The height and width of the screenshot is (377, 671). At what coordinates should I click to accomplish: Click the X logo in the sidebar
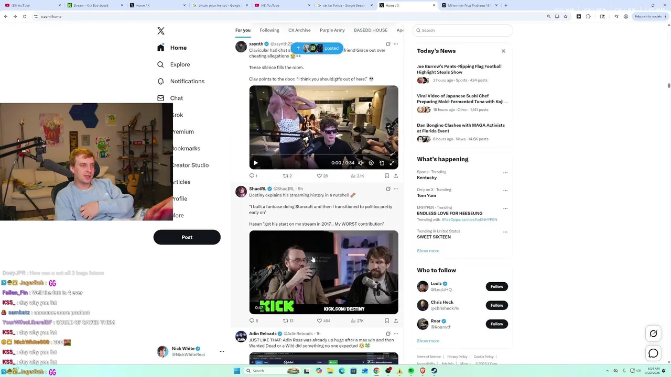click(x=161, y=31)
